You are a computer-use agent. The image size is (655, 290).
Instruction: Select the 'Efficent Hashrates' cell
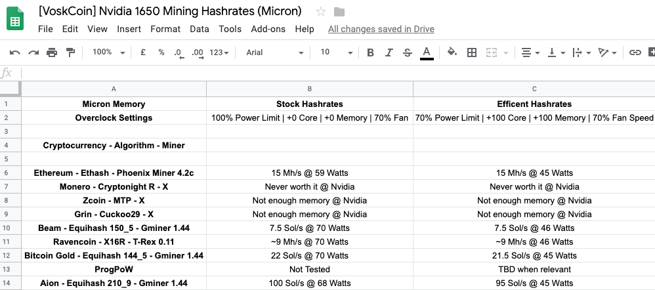[x=534, y=104]
